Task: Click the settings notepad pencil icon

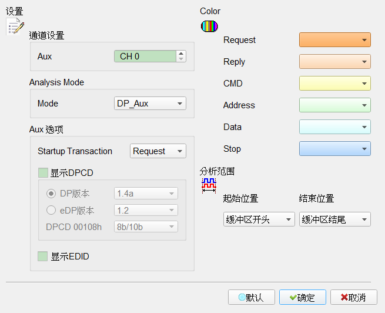Action: pos(15,26)
